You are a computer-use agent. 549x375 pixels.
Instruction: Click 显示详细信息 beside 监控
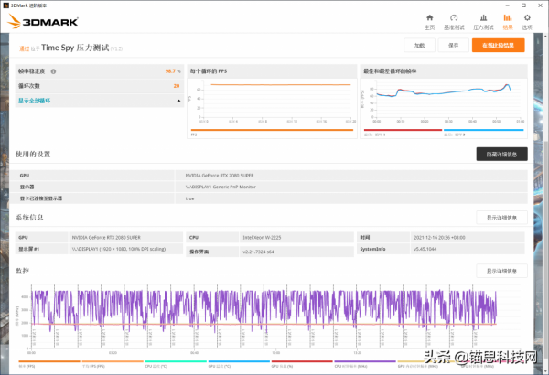tap(501, 271)
